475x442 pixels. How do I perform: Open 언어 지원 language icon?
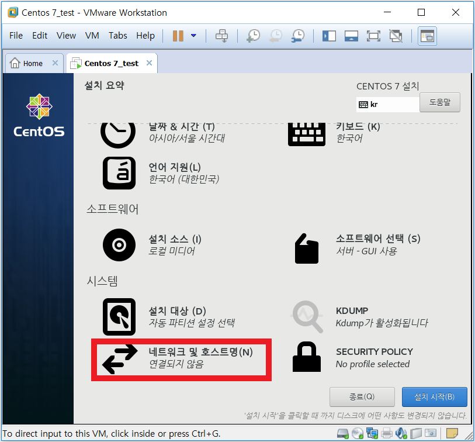[x=119, y=173]
